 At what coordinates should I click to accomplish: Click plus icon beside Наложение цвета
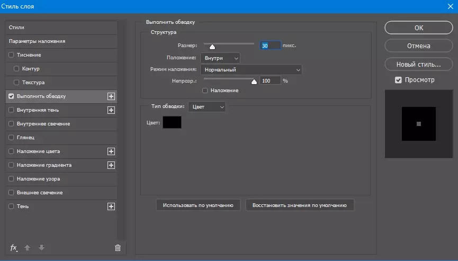click(111, 151)
